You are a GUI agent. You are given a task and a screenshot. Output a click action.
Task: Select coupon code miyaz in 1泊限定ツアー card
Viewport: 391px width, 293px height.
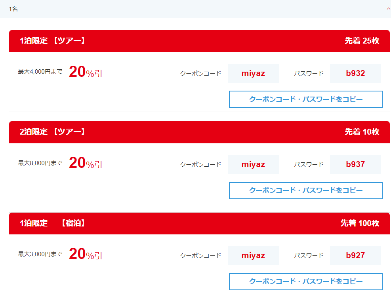[253, 73]
